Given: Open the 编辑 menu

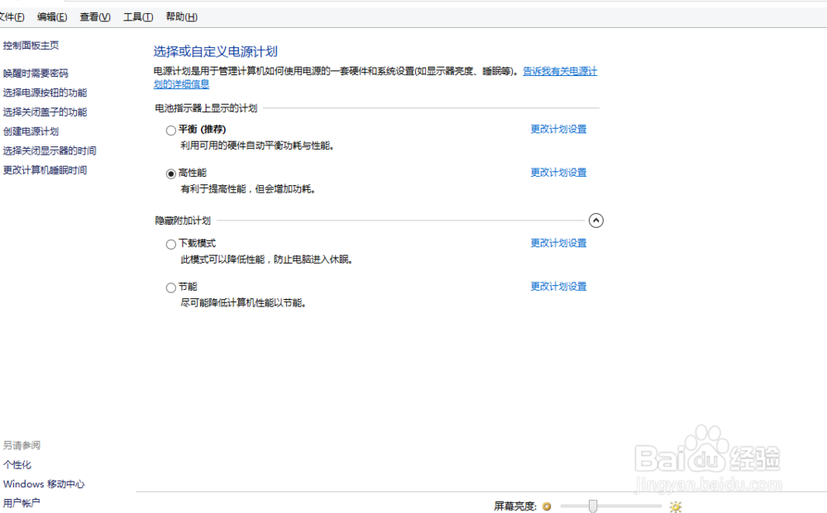Looking at the screenshot, I should tap(51, 17).
